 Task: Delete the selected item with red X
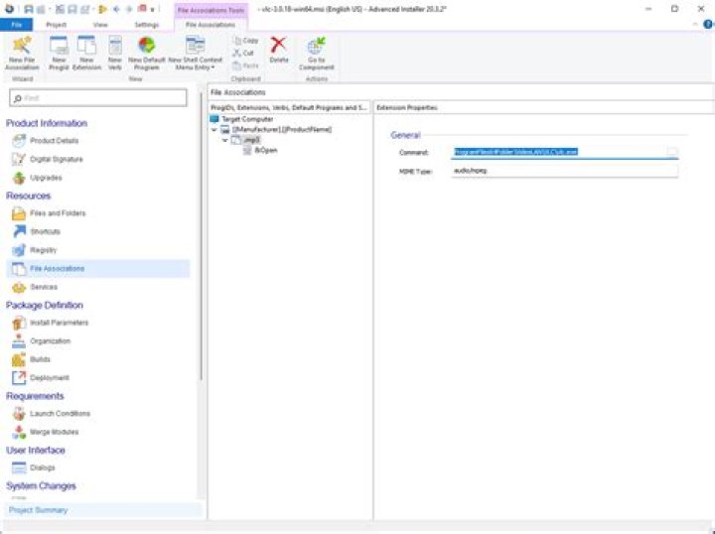[x=279, y=50]
